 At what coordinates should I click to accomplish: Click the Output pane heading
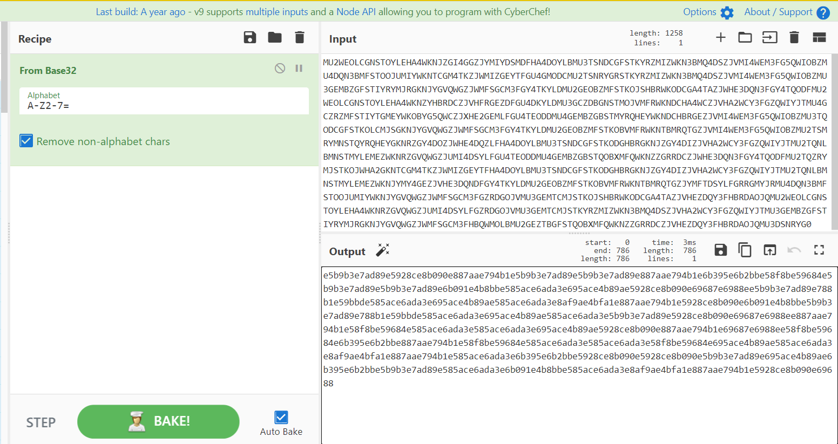pos(347,251)
